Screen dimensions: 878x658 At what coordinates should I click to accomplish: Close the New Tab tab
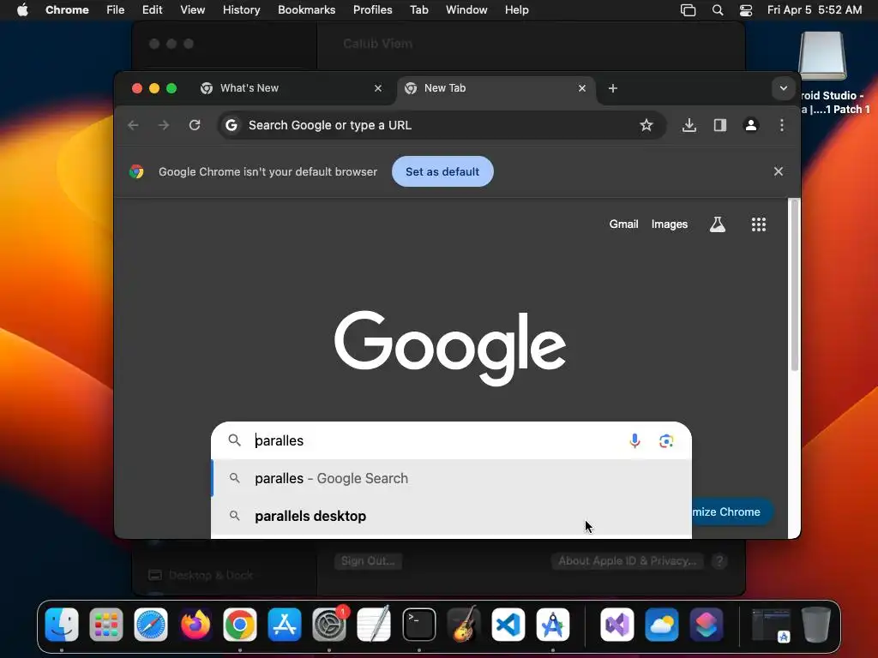pyautogui.click(x=582, y=88)
